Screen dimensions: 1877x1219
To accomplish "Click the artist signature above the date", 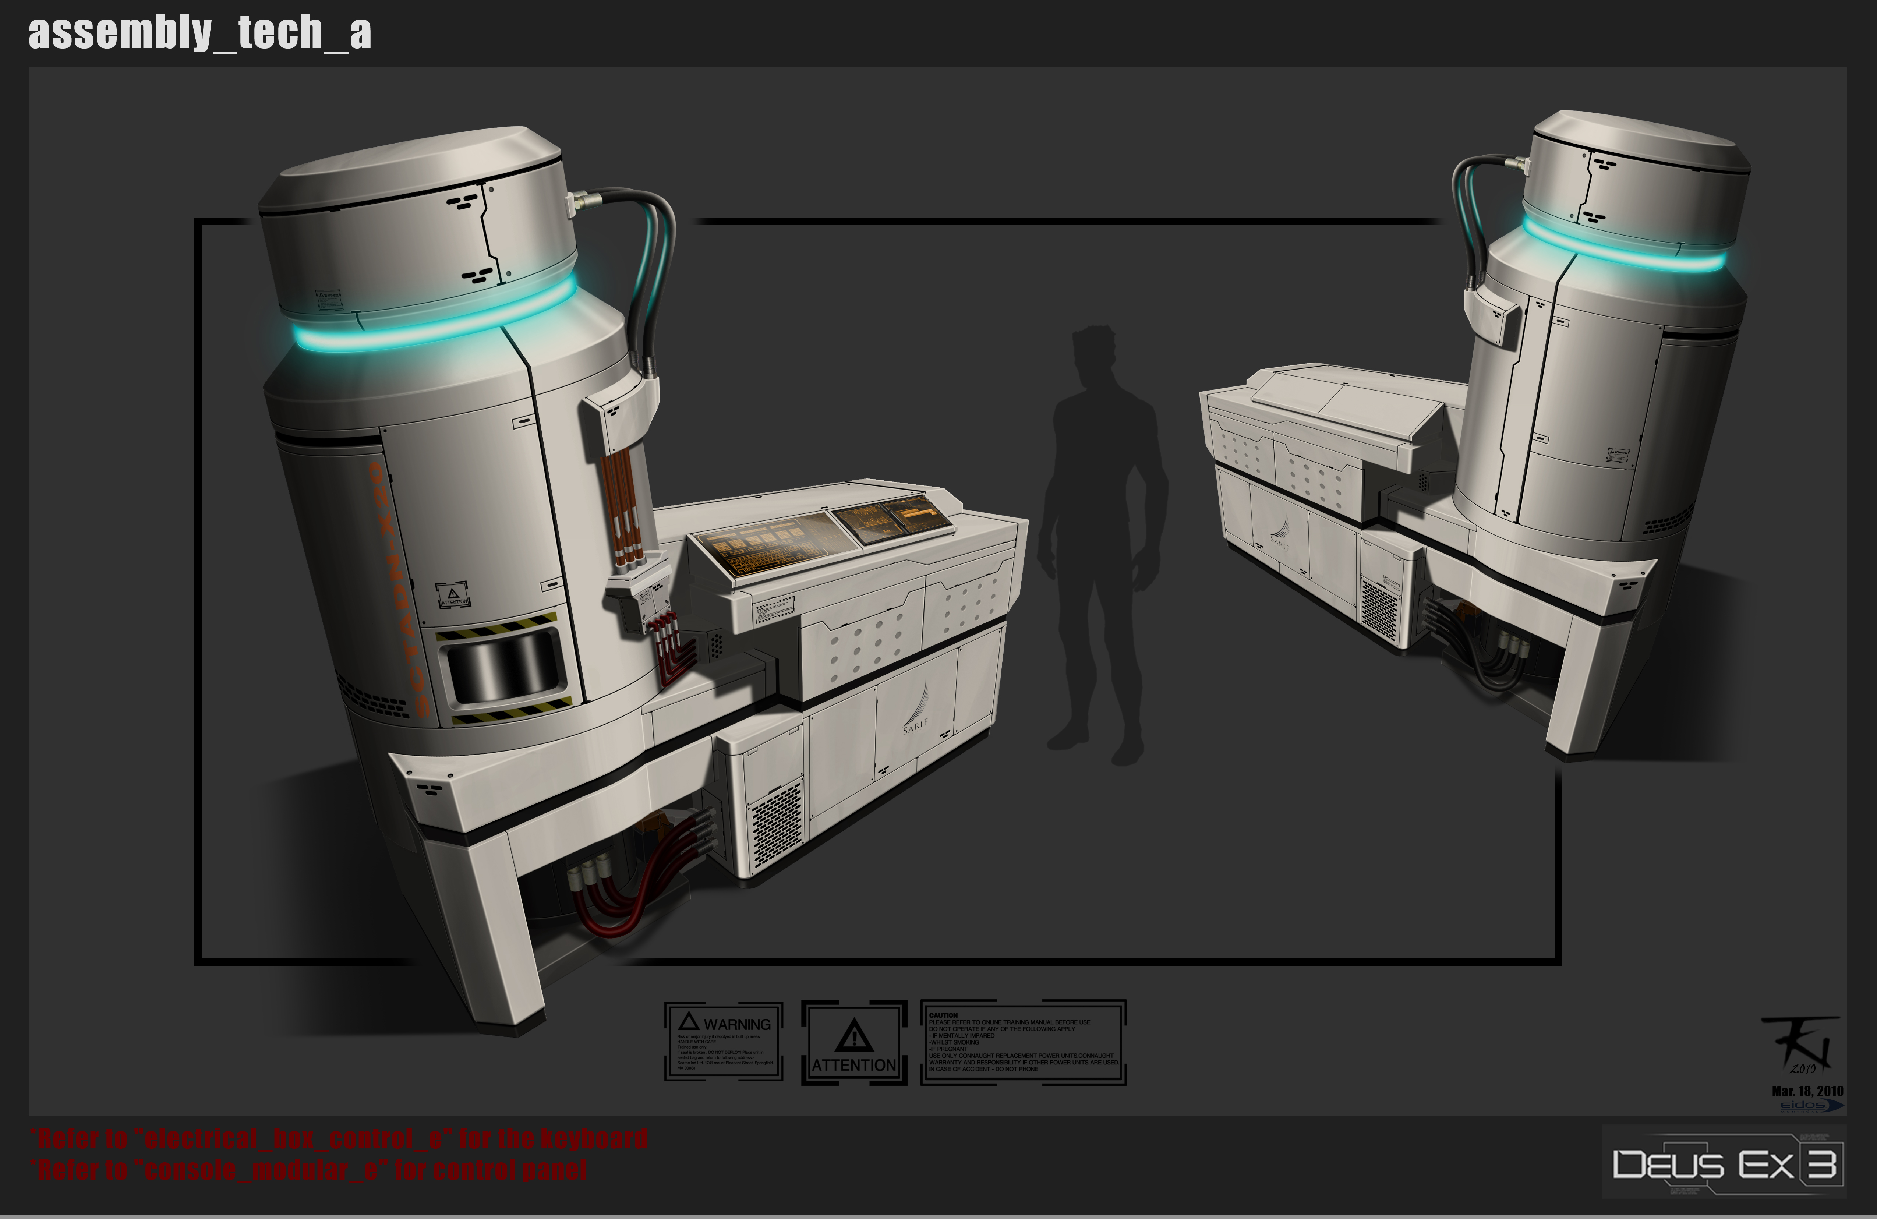I will pos(1801,1045).
